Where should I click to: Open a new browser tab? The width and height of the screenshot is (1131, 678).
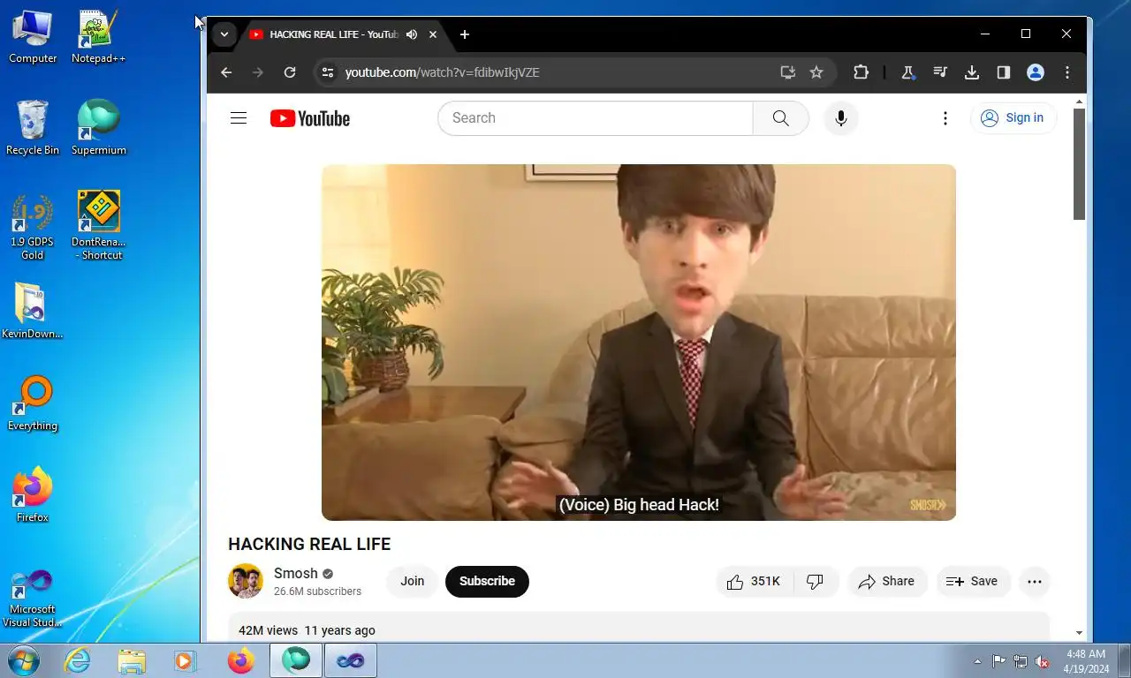click(465, 34)
